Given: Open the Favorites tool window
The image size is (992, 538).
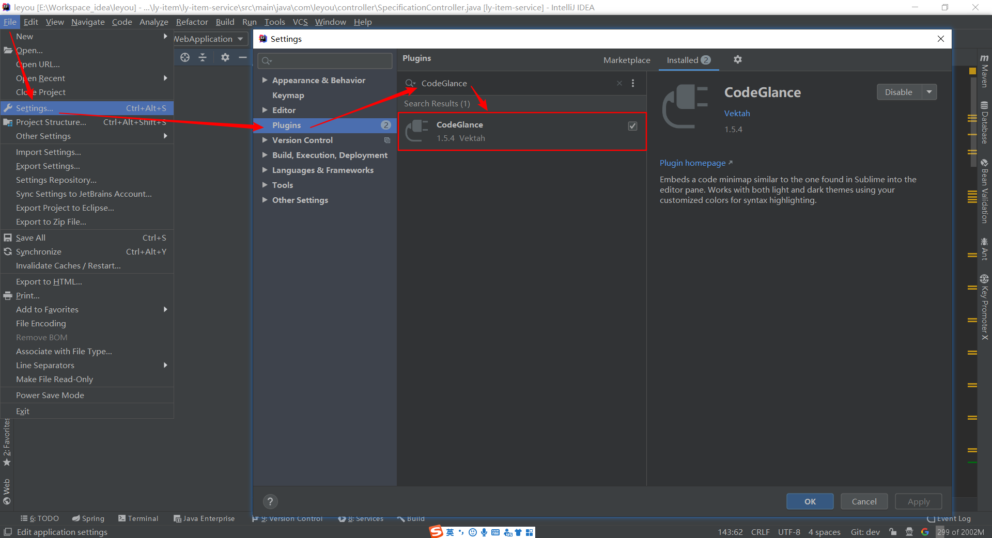Looking at the screenshot, I should [7, 442].
